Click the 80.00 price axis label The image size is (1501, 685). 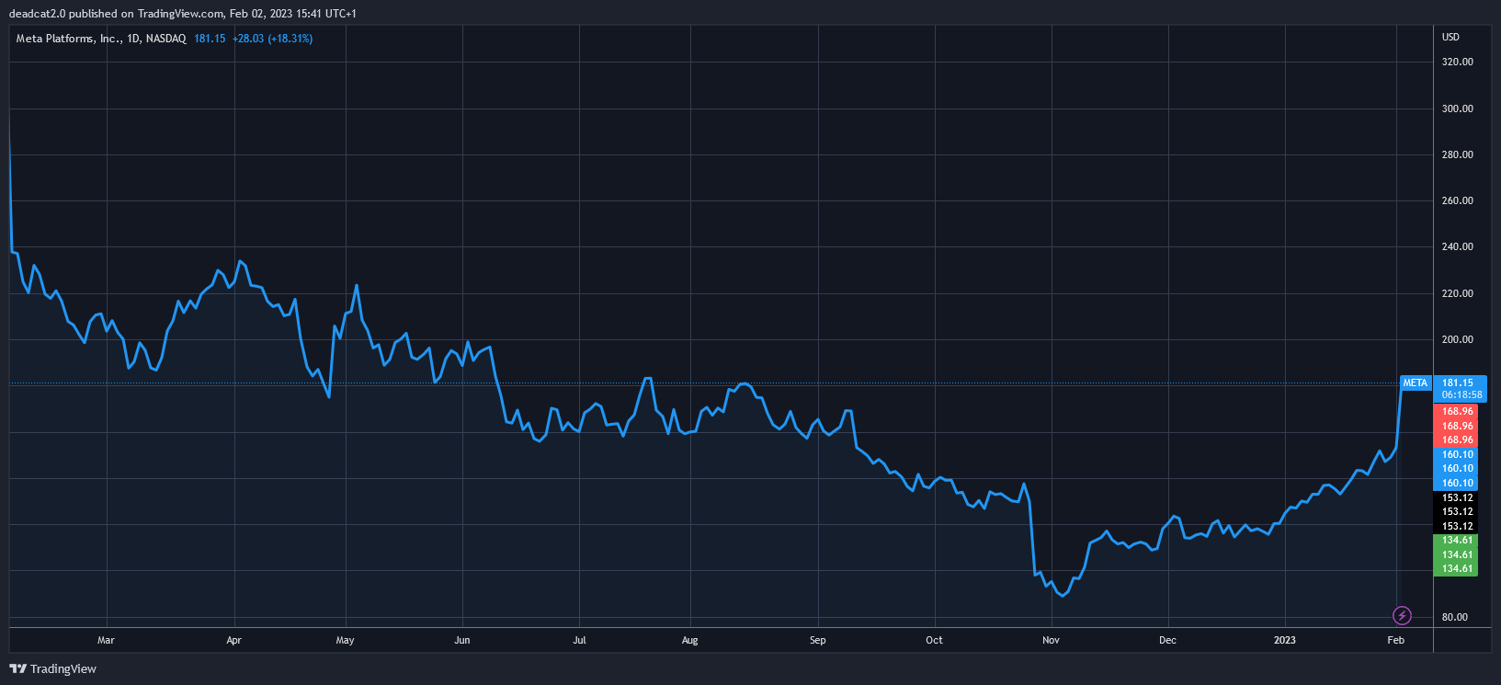pyautogui.click(x=1455, y=617)
